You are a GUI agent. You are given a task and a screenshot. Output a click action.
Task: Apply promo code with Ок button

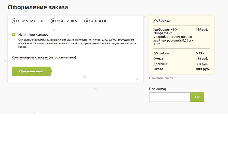pyautogui.click(x=197, y=97)
